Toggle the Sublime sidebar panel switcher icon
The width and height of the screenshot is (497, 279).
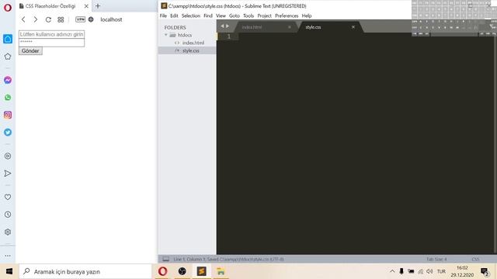coord(165,259)
